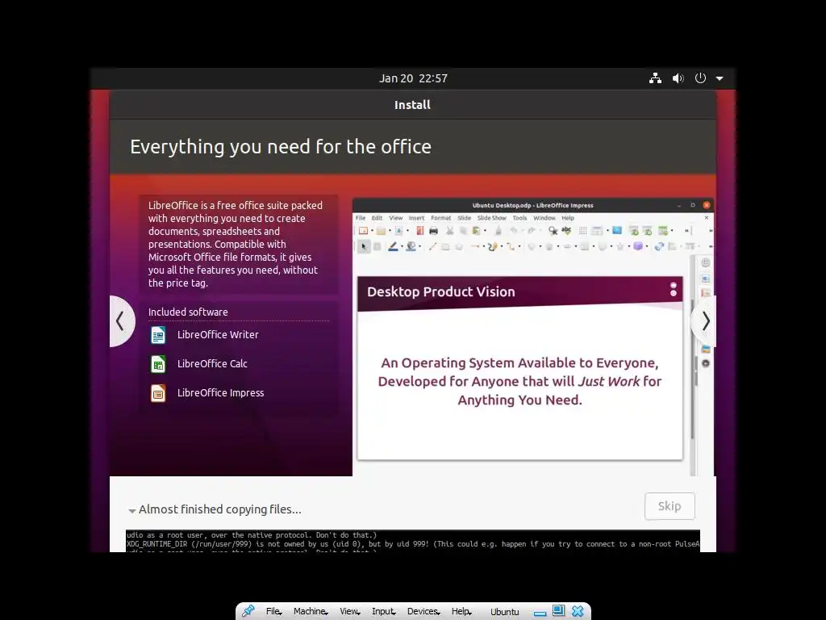Viewport: 826px width, 620px height.
Task: Click the LibreOffice Impress screenshot preview
Action: click(x=533, y=337)
